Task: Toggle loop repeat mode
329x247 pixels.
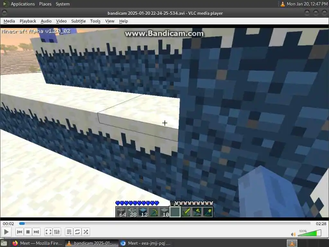Action: (77, 232)
